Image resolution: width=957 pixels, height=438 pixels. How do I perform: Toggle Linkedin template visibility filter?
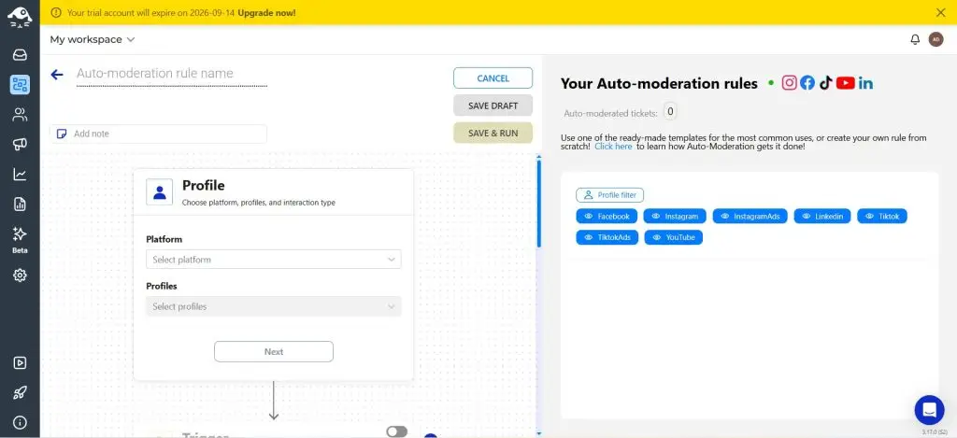822,217
